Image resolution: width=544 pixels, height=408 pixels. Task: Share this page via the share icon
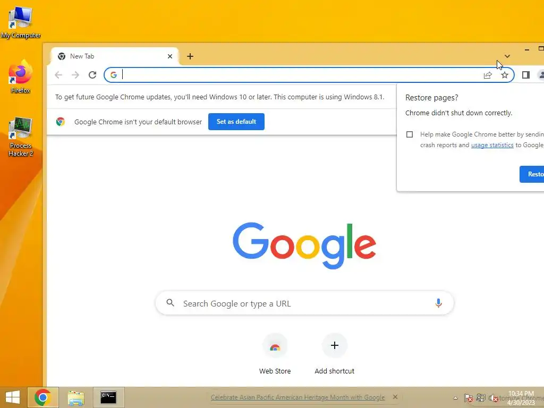point(488,75)
